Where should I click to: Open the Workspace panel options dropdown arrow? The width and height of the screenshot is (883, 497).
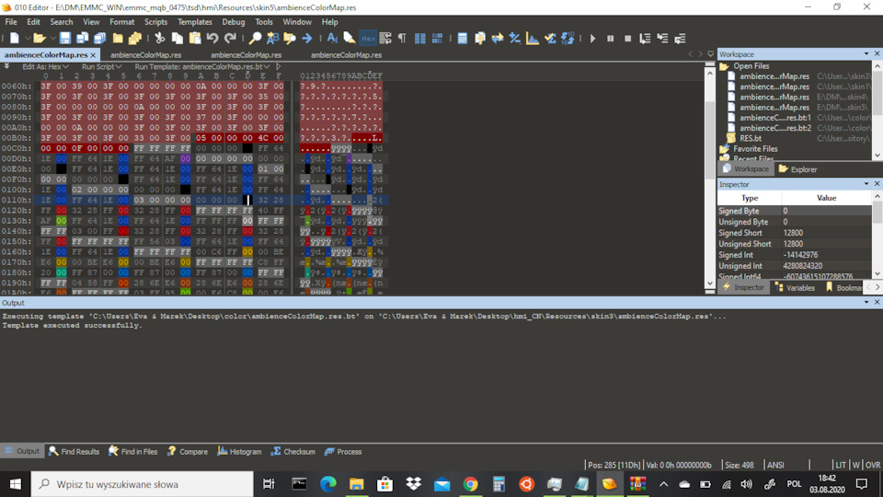coord(866,53)
